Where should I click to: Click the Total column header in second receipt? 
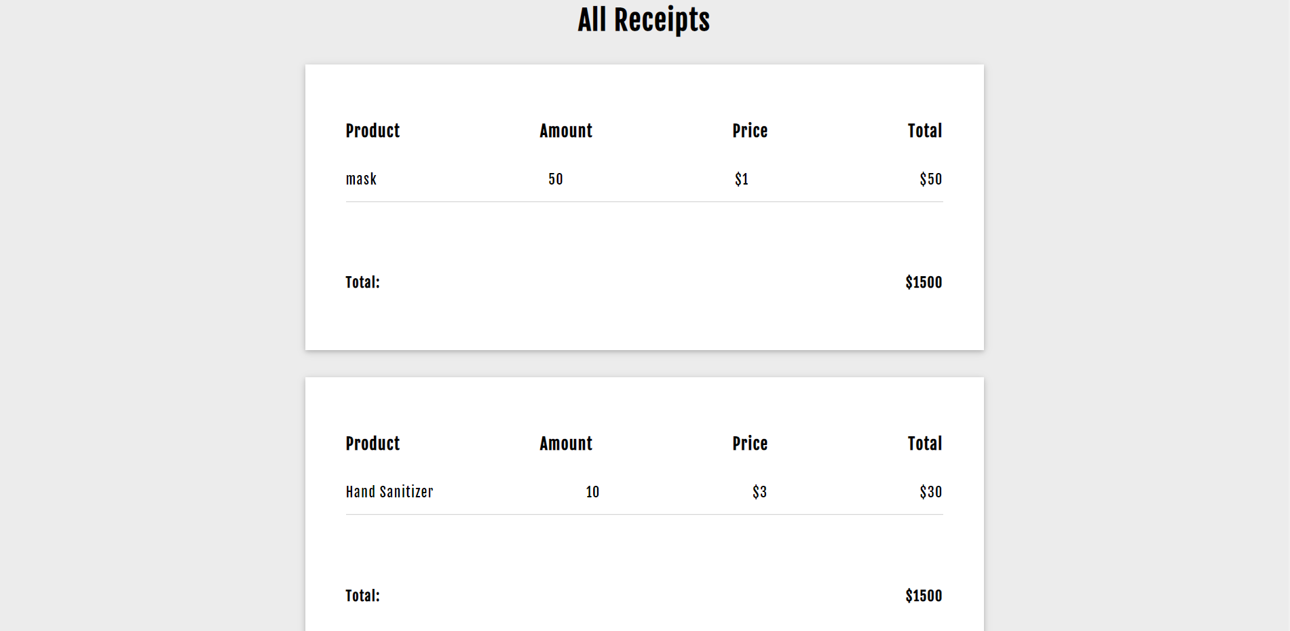tap(925, 444)
